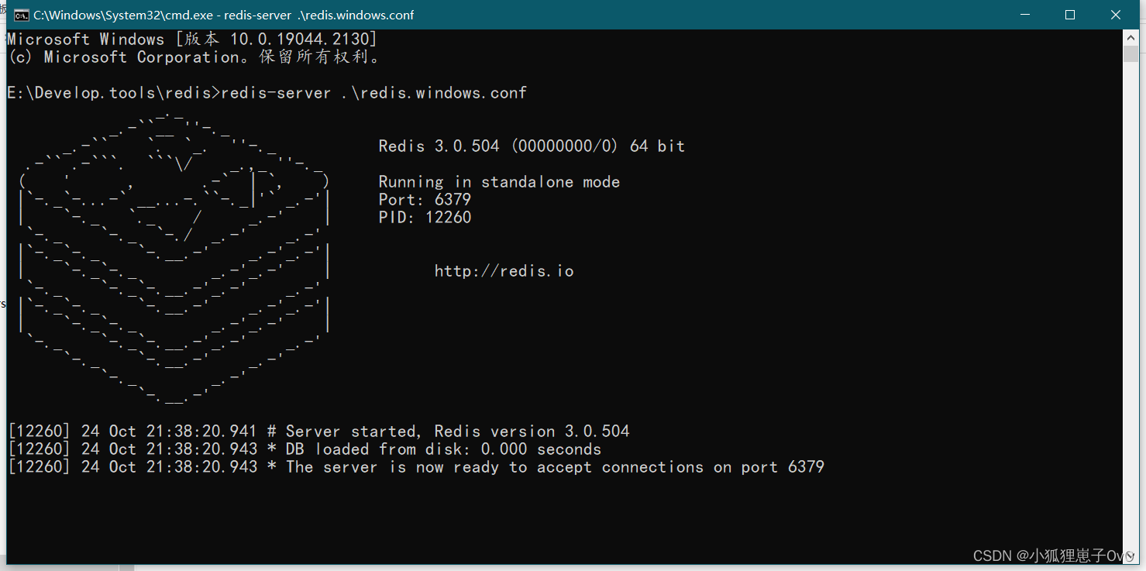Click the 'Running in standalone mode' text

pos(499,182)
